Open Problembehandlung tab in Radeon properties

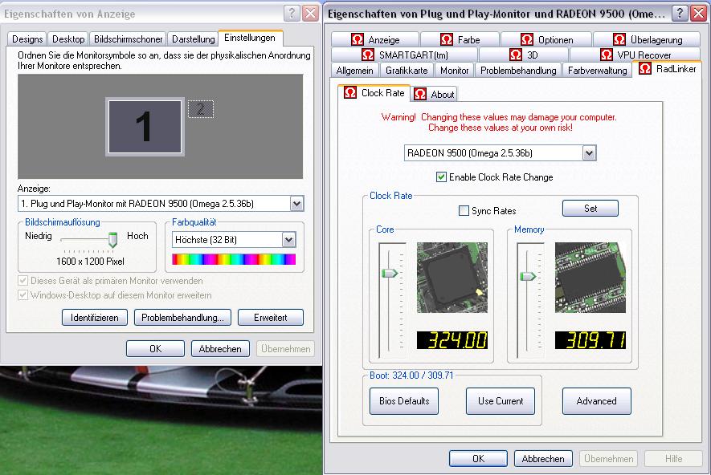coord(518,70)
